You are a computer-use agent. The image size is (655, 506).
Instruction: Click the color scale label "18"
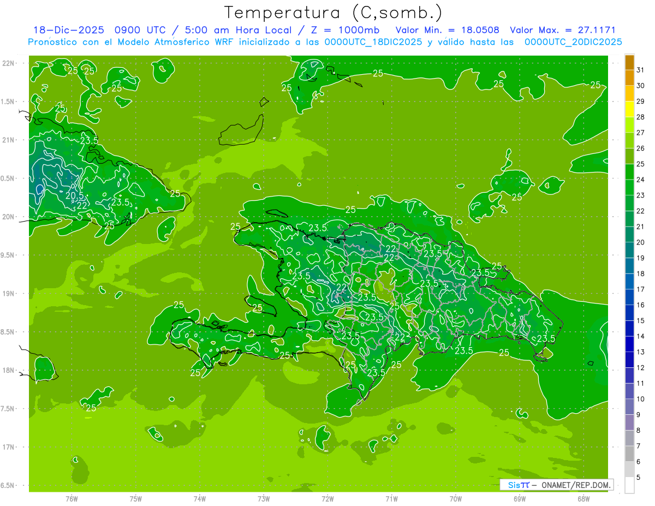tap(640, 273)
